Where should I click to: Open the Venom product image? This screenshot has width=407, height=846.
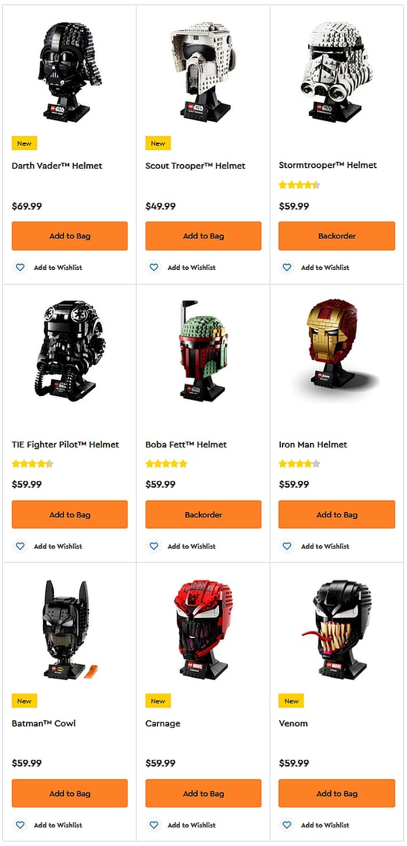coord(336,628)
